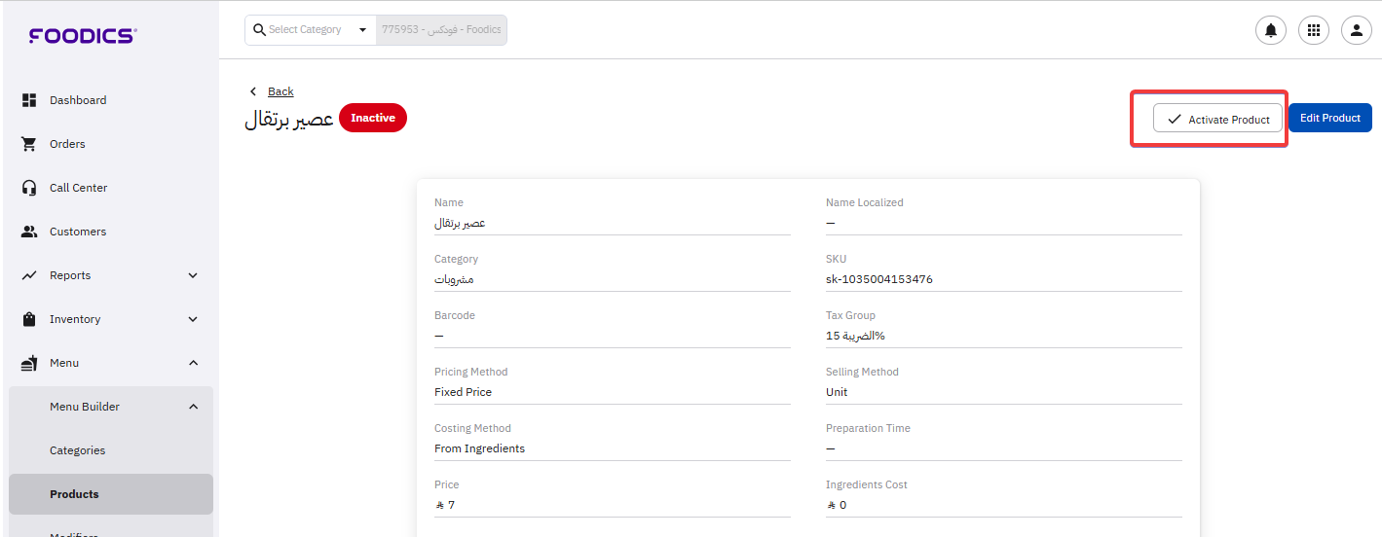This screenshot has height=537, width=1382.
Task: Click the Dashboard icon in sidebar
Action: click(x=29, y=100)
